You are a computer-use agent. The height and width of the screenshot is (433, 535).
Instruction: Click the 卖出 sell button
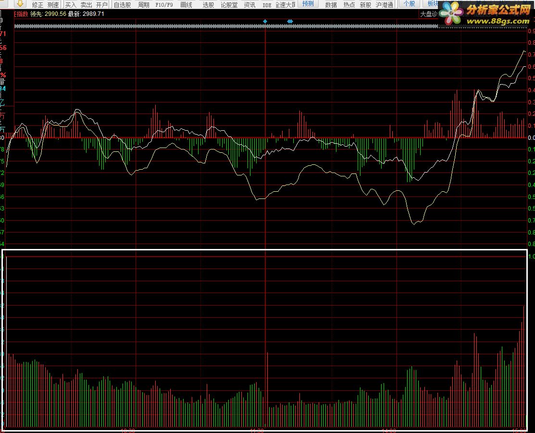pyautogui.click(x=87, y=5)
